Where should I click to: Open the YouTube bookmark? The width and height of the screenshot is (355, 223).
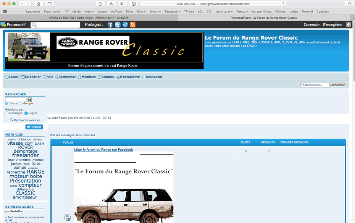(116, 11)
